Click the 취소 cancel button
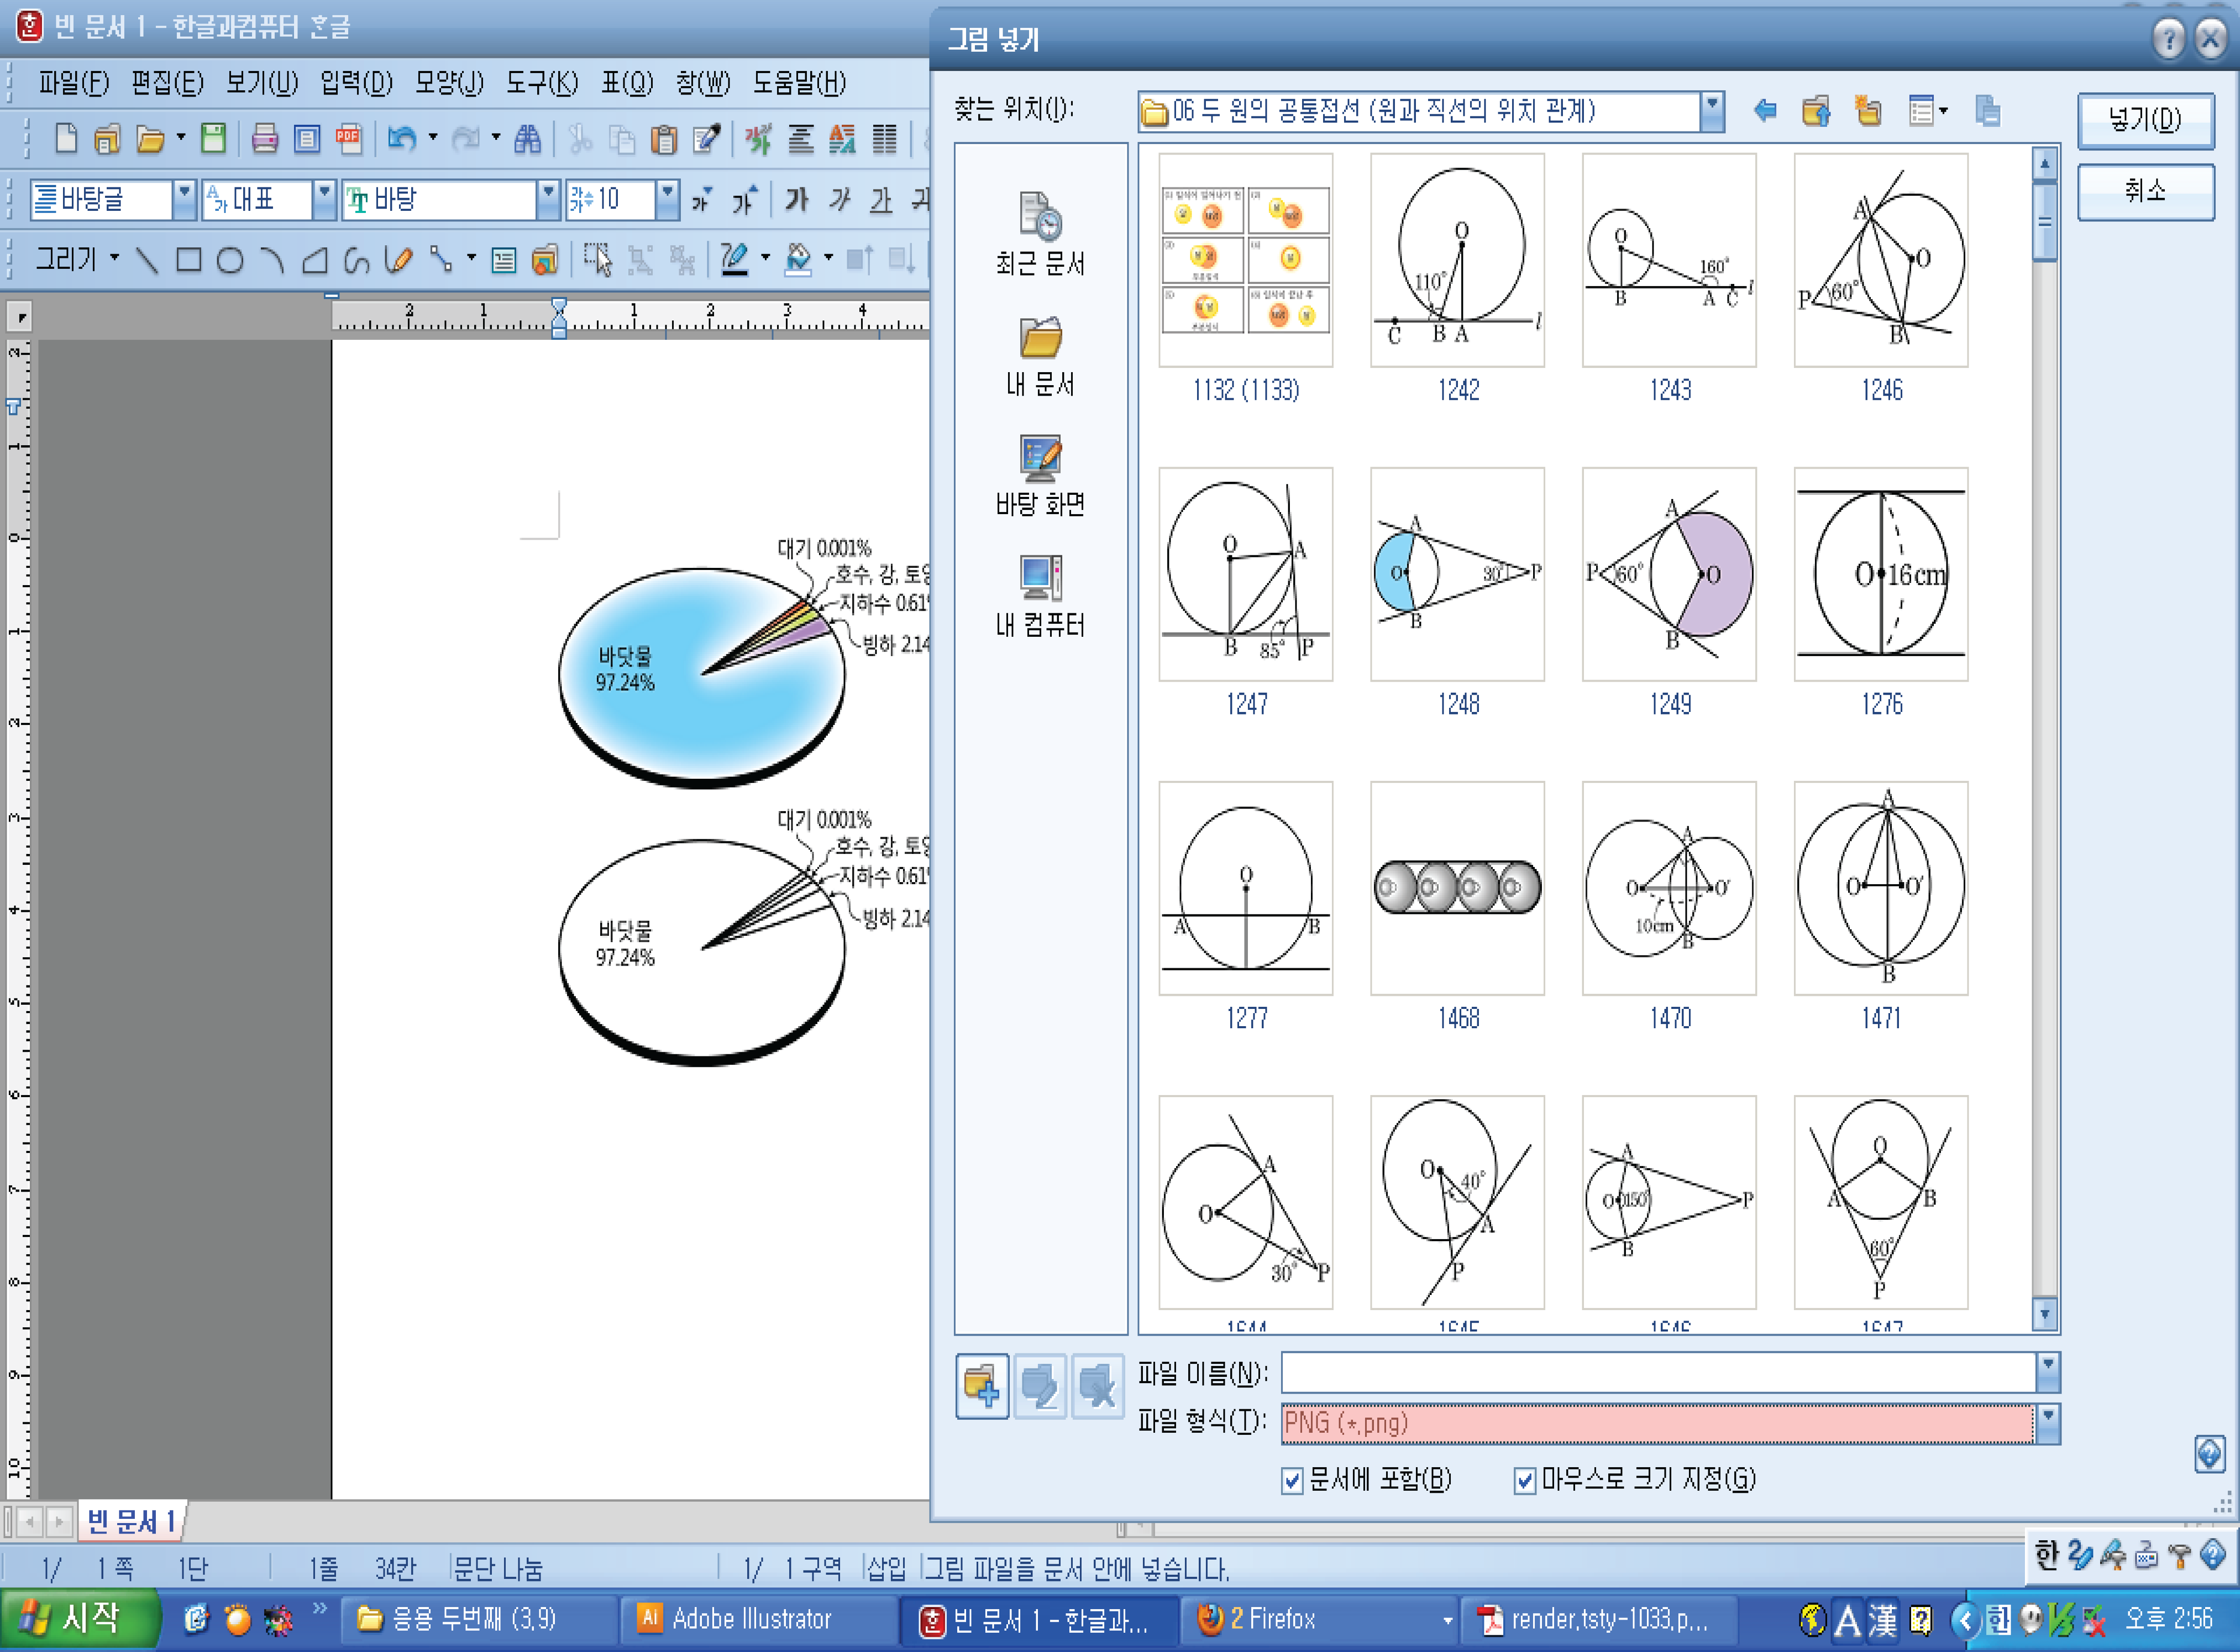 (x=2145, y=191)
